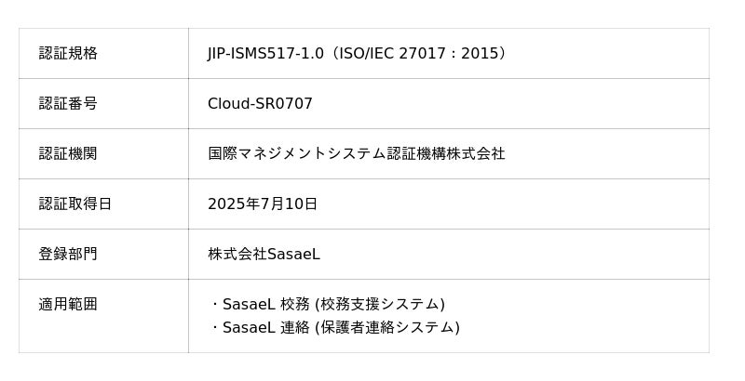Click the 適用範囲 row label

click(68, 305)
